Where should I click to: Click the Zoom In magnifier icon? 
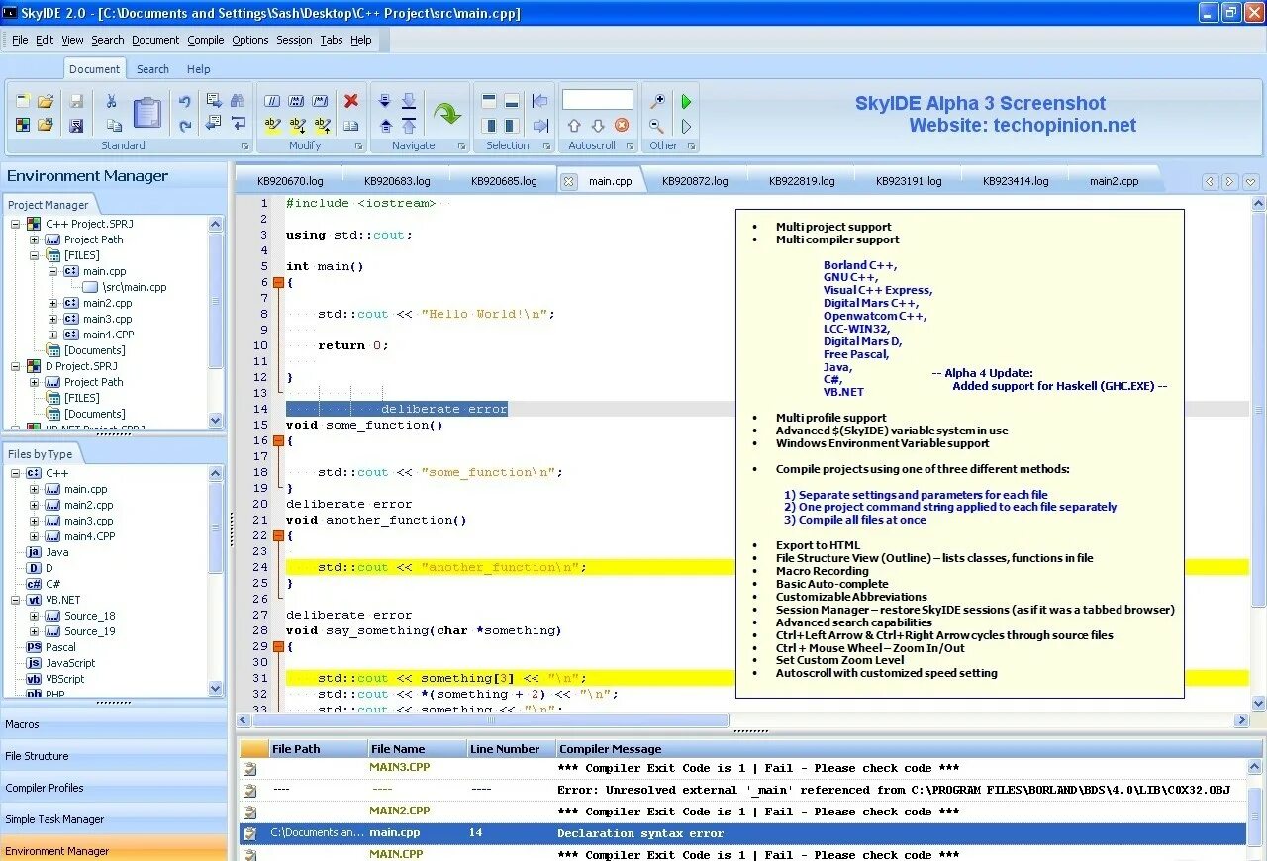pyautogui.click(x=657, y=101)
